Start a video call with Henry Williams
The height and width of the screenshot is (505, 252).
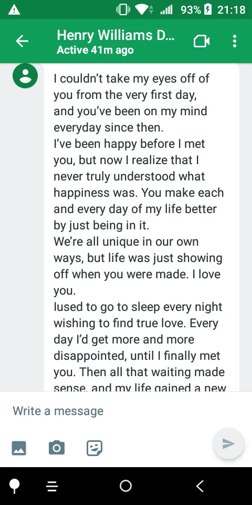tap(202, 41)
